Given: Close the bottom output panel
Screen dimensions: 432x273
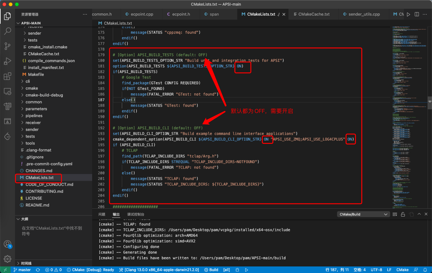Looking at the screenshot, I should [x=426, y=214].
